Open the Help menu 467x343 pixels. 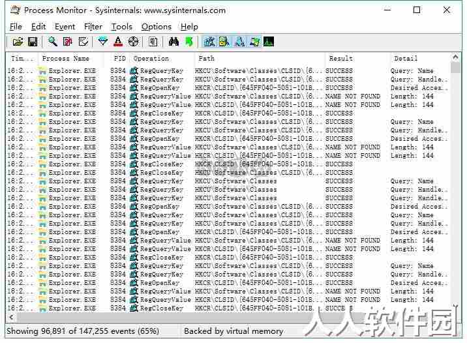(x=189, y=27)
